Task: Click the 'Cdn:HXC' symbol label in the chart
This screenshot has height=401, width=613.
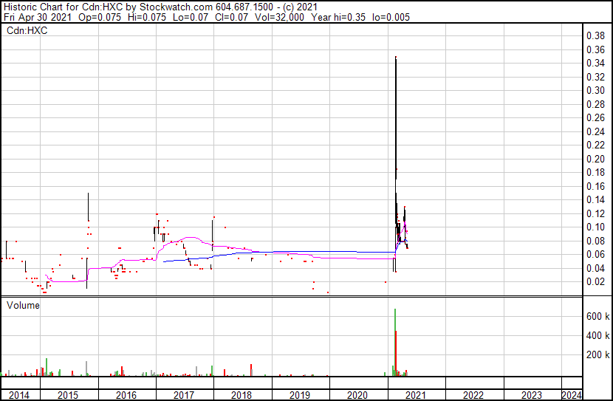Action: pyautogui.click(x=27, y=30)
